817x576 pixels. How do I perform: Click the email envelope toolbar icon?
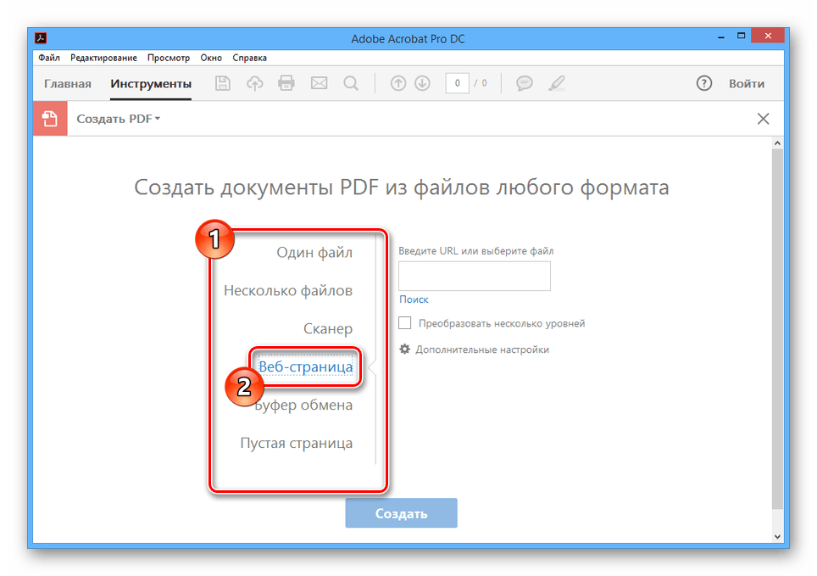(319, 83)
